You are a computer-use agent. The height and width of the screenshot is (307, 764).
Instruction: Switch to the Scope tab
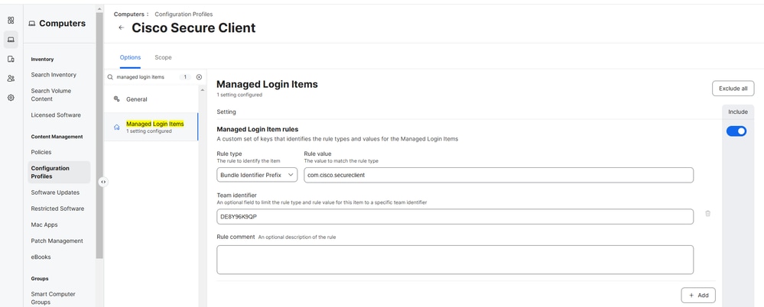(163, 57)
